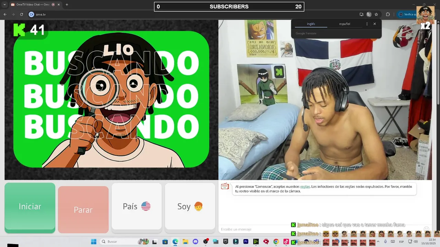Open a new browser tab

[x=67, y=4]
